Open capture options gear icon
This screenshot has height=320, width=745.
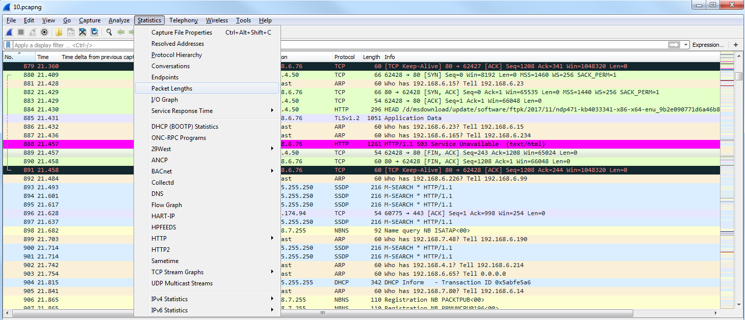tap(44, 32)
